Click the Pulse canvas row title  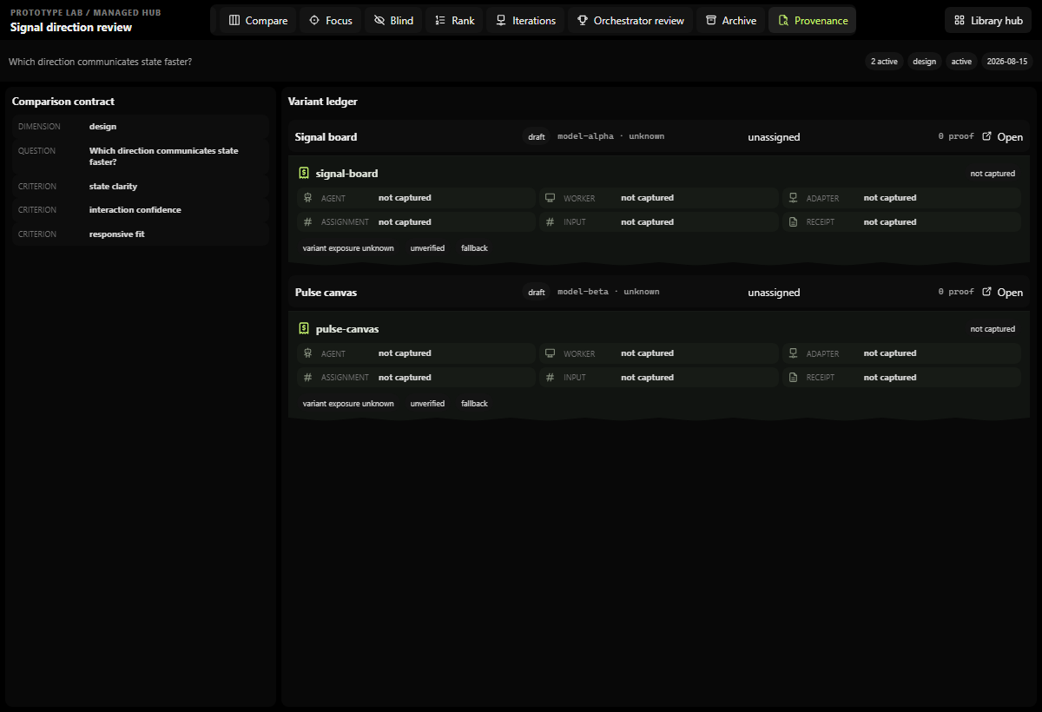click(x=326, y=293)
